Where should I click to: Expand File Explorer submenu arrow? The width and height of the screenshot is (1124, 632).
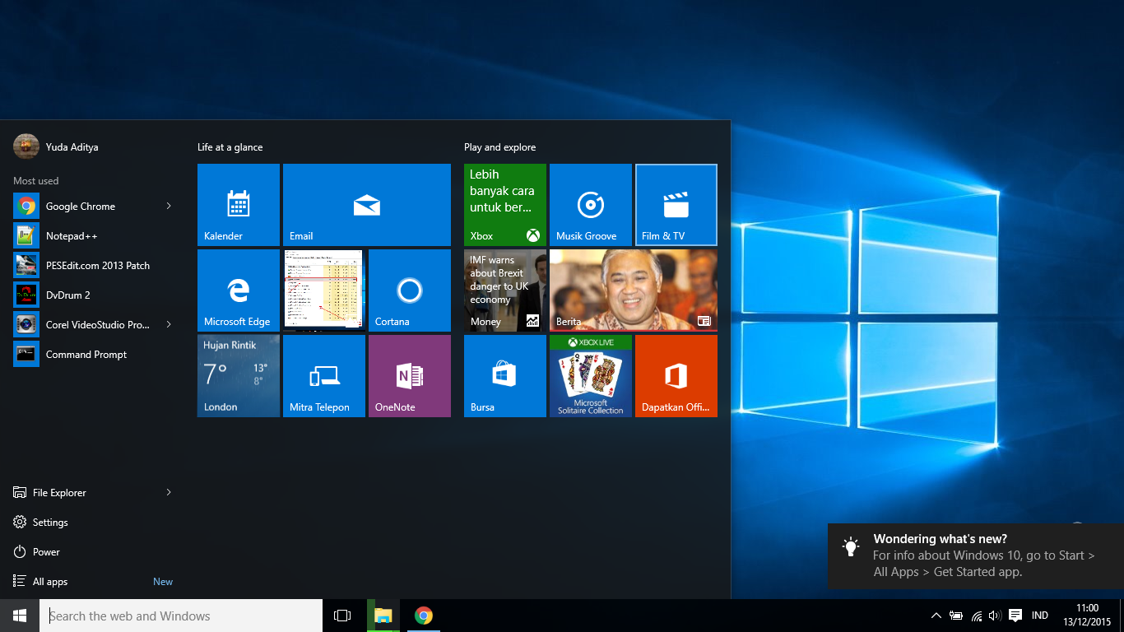[x=169, y=492]
